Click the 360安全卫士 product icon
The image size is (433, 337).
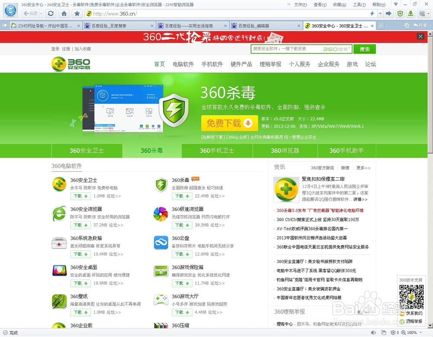coord(59,184)
